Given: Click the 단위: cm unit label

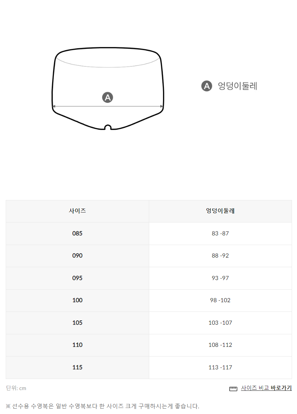Looking at the screenshot, I should (16, 388).
